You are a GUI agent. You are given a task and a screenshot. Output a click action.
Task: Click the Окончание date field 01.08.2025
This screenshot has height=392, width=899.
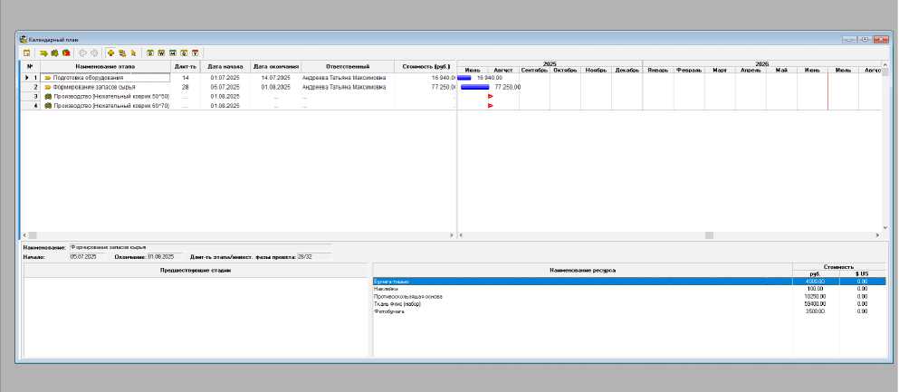[x=164, y=257]
